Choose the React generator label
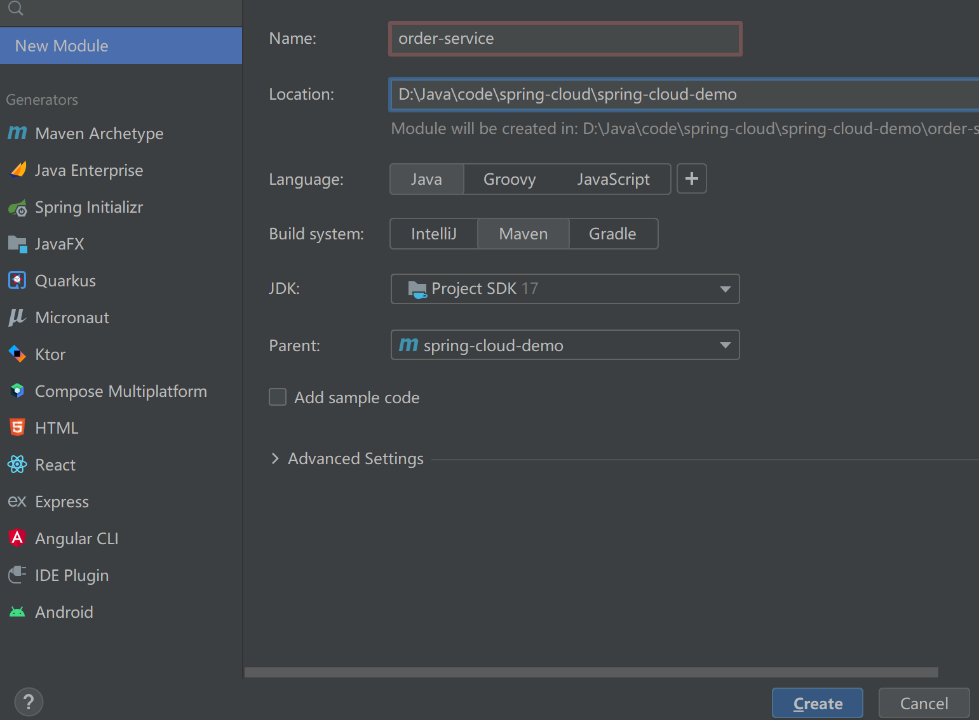 coord(55,465)
